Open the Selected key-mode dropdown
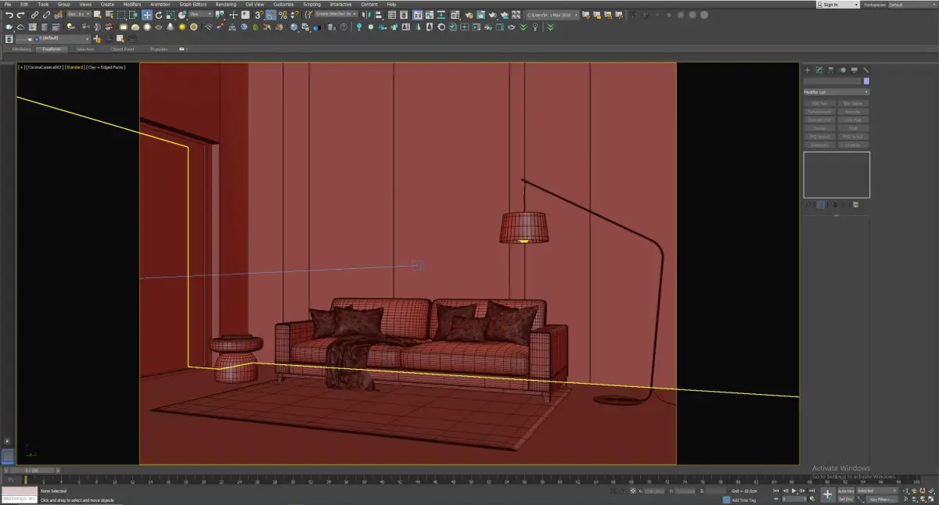This screenshot has height=505, width=939. coord(877,491)
